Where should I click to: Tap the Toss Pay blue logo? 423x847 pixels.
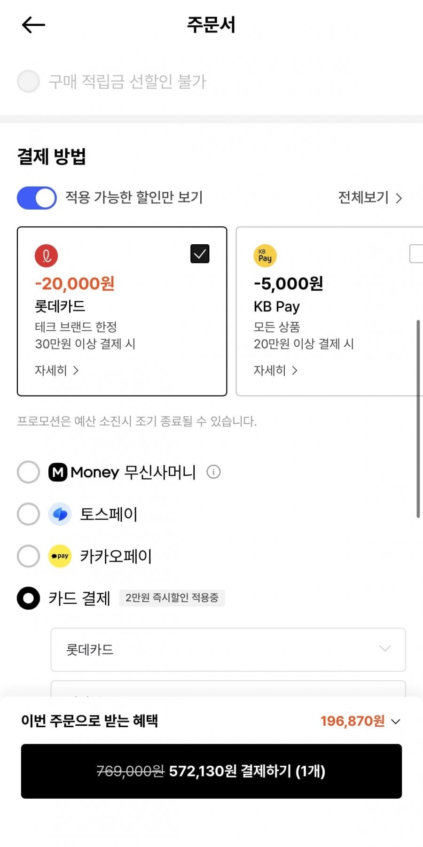pos(60,514)
